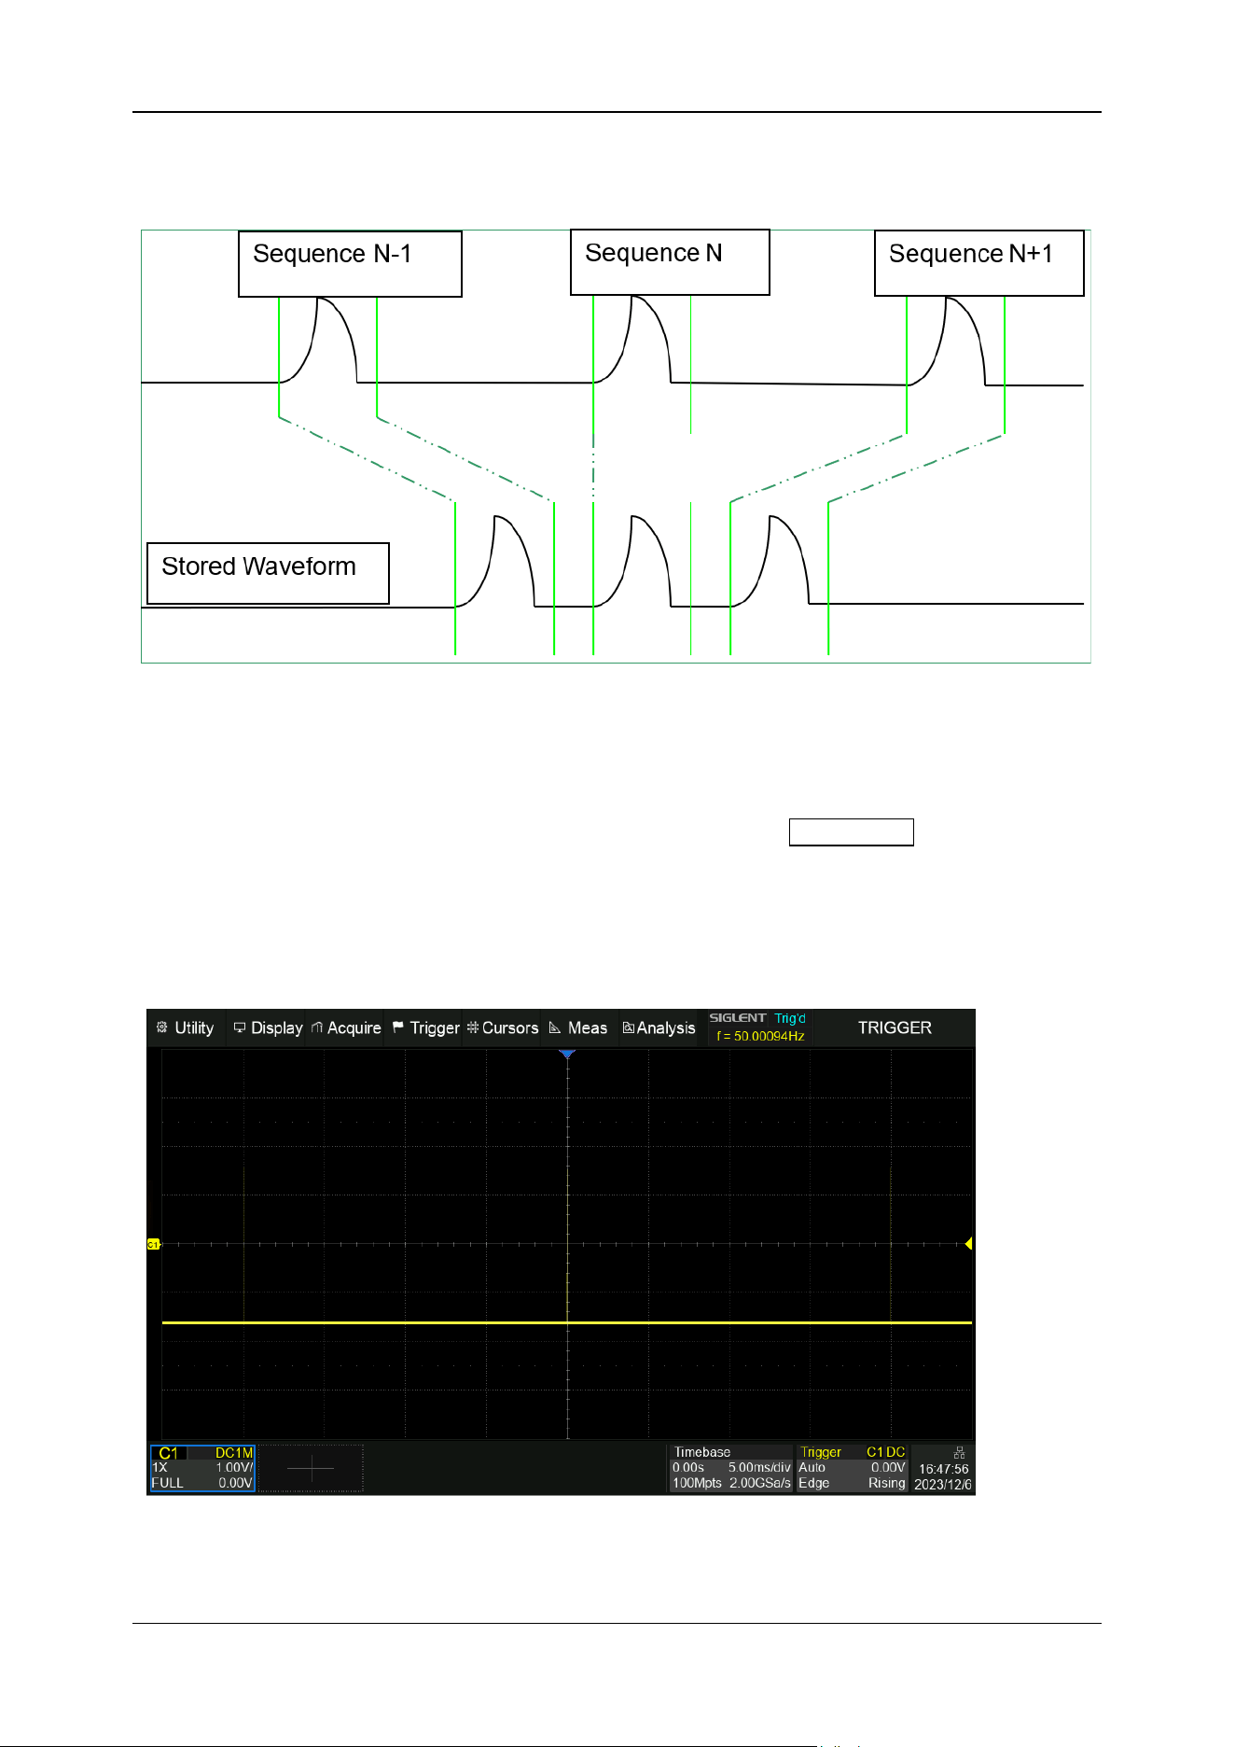1235x1747 pixels.
Task: Open the Timebase descriptor box
Action: 731,1468
